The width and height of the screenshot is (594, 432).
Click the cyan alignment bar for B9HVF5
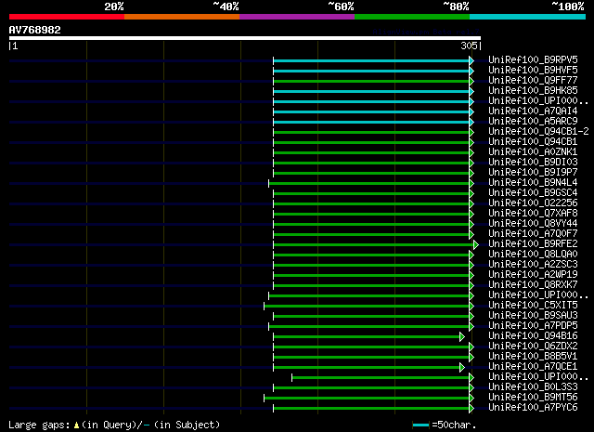coord(371,71)
